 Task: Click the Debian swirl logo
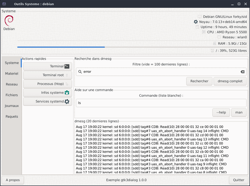(x=9, y=21)
